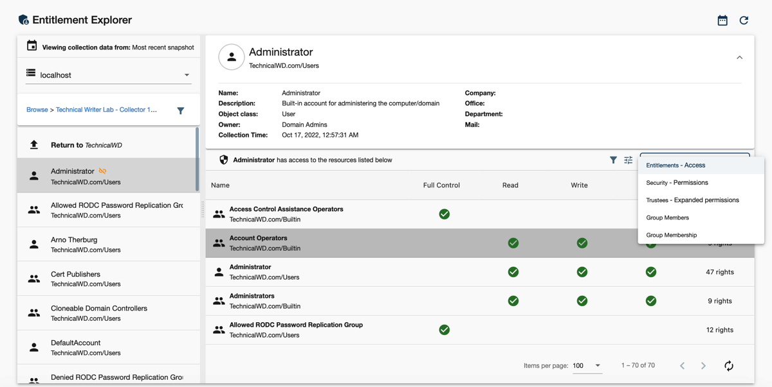The width and height of the screenshot is (772, 387).
Task: Click Full Control checkmark for Access Control Assistance Operators
Action: (444, 214)
